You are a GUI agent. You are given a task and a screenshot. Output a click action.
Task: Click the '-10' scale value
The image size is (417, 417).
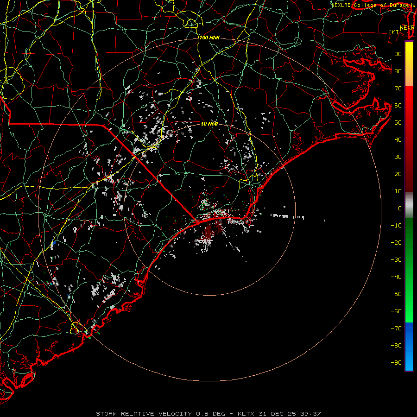tap(396, 226)
